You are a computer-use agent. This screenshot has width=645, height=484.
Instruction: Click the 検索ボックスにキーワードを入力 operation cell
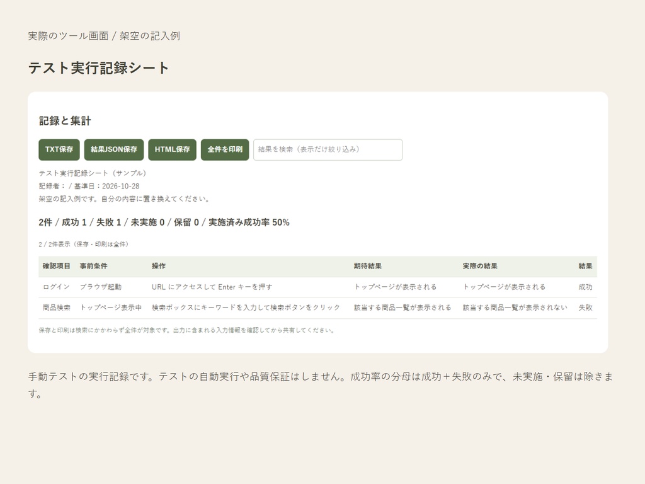coord(246,308)
